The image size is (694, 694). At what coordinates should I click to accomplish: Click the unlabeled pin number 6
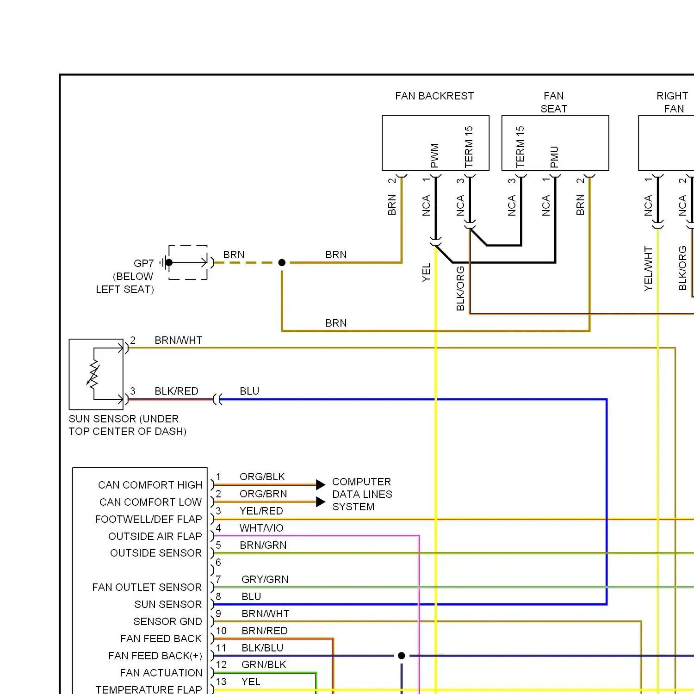[x=218, y=562]
